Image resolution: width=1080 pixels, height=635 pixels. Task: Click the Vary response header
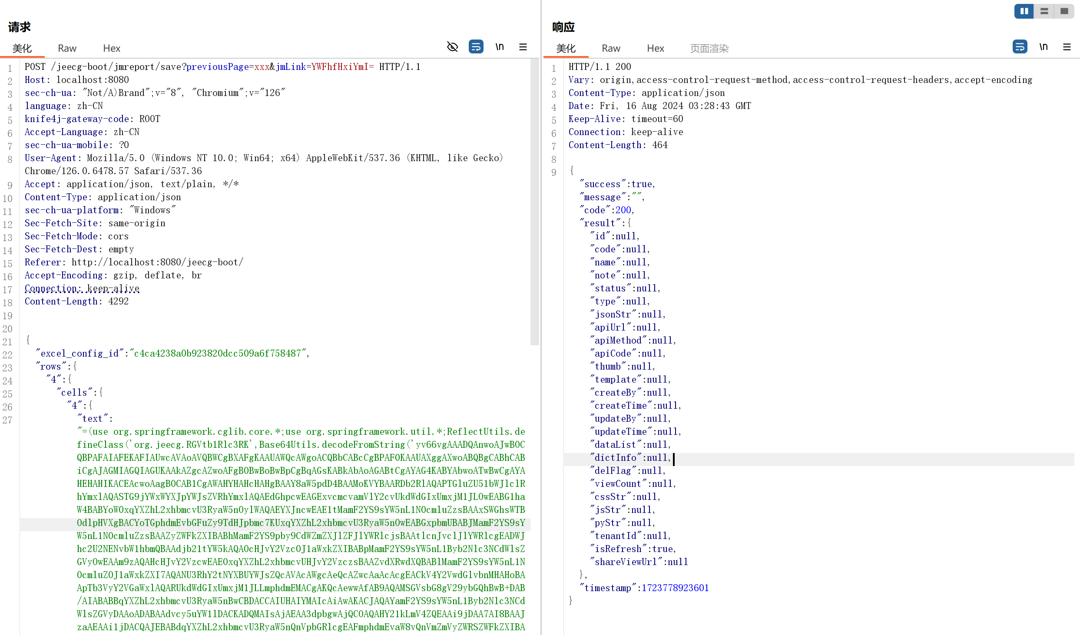click(800, 80)
